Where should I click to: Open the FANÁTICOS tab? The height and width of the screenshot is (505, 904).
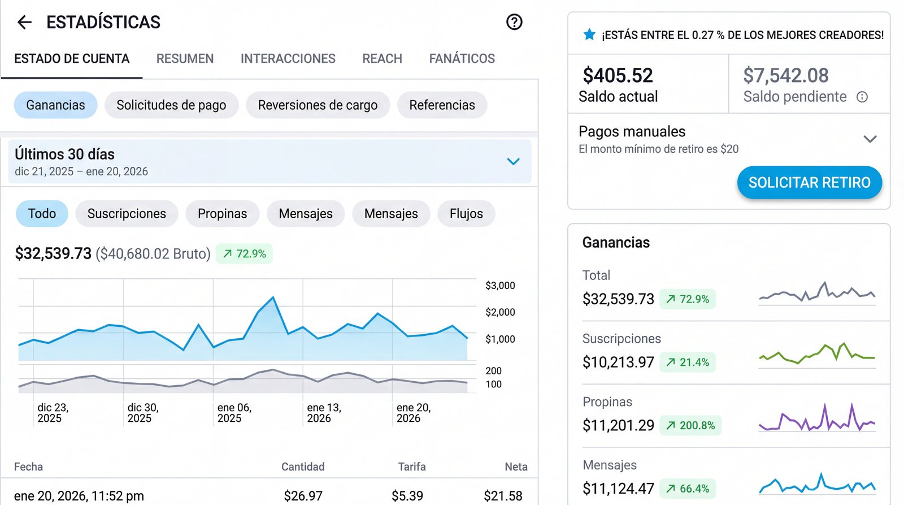(462, 59)
